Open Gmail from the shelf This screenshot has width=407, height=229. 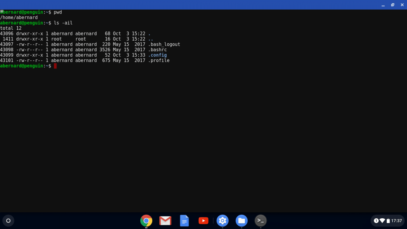coord(165,221)
